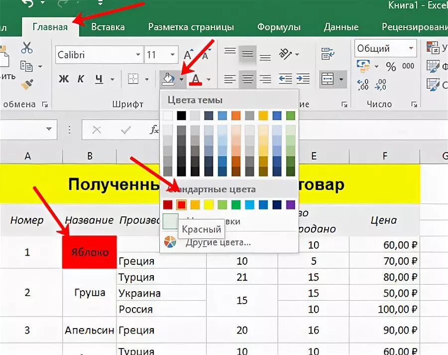Open the Calibri font name dropdown
The height and width of the screenshot is (355, 448).
pos(138,55)
